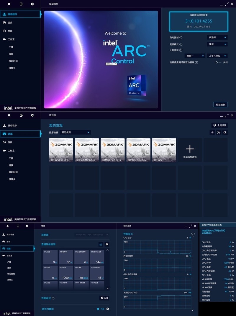Click list menu icon in the Games library window
This screenshot has height=316, width=236.
point(21,115)
